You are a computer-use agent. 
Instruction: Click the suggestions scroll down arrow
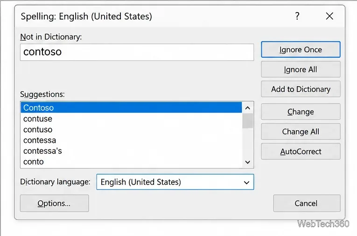[x=248, y=162]
